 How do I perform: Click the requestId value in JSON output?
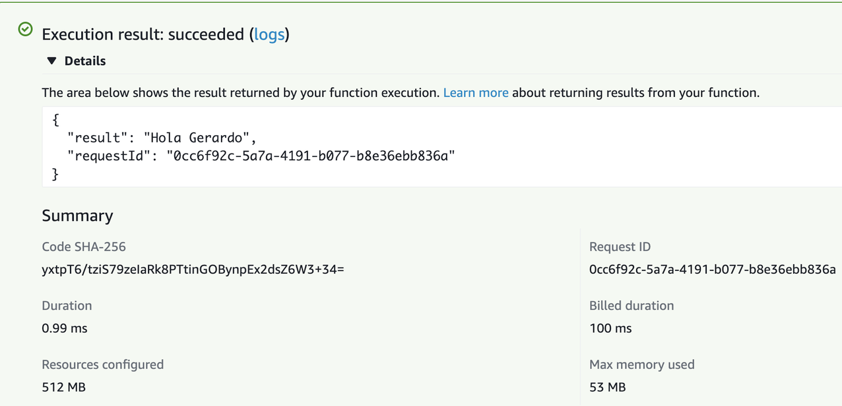point(311,156)
